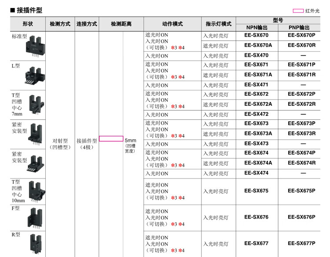Select model EE-SX470
This screenshot has height=257, width=330.
point(257,55)
